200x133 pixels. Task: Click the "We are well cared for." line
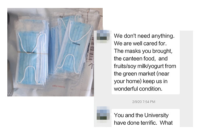pyautogui.click(x=140, y=44)
